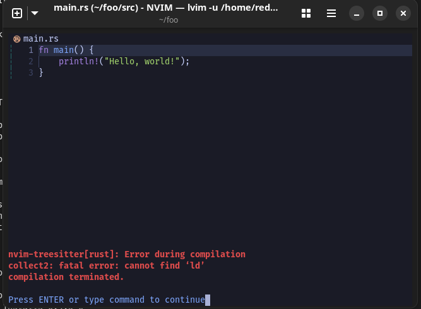This screenshot has width=421, height=309.
Task: Open the hamburger main menu
Action: 331,13
